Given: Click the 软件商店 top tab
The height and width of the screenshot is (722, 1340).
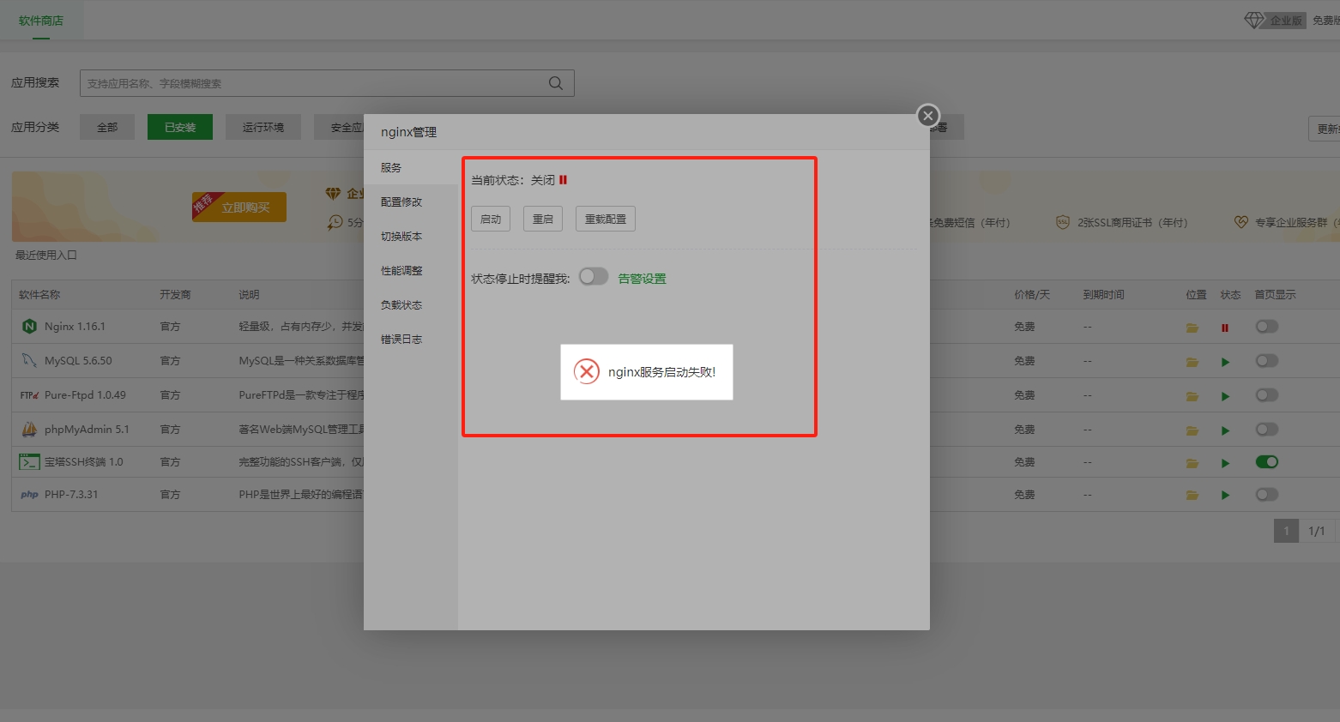Looking at the screenshot, I should click(x=41, y=21).
